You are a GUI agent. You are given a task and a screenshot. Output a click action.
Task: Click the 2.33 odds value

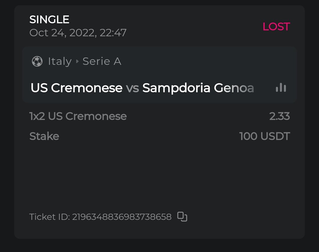tap(279, 116)
